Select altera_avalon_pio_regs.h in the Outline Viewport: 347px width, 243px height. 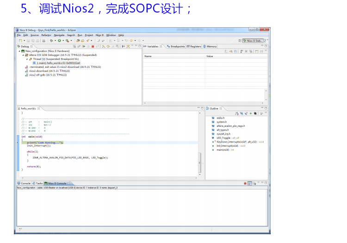pos(229,126)
